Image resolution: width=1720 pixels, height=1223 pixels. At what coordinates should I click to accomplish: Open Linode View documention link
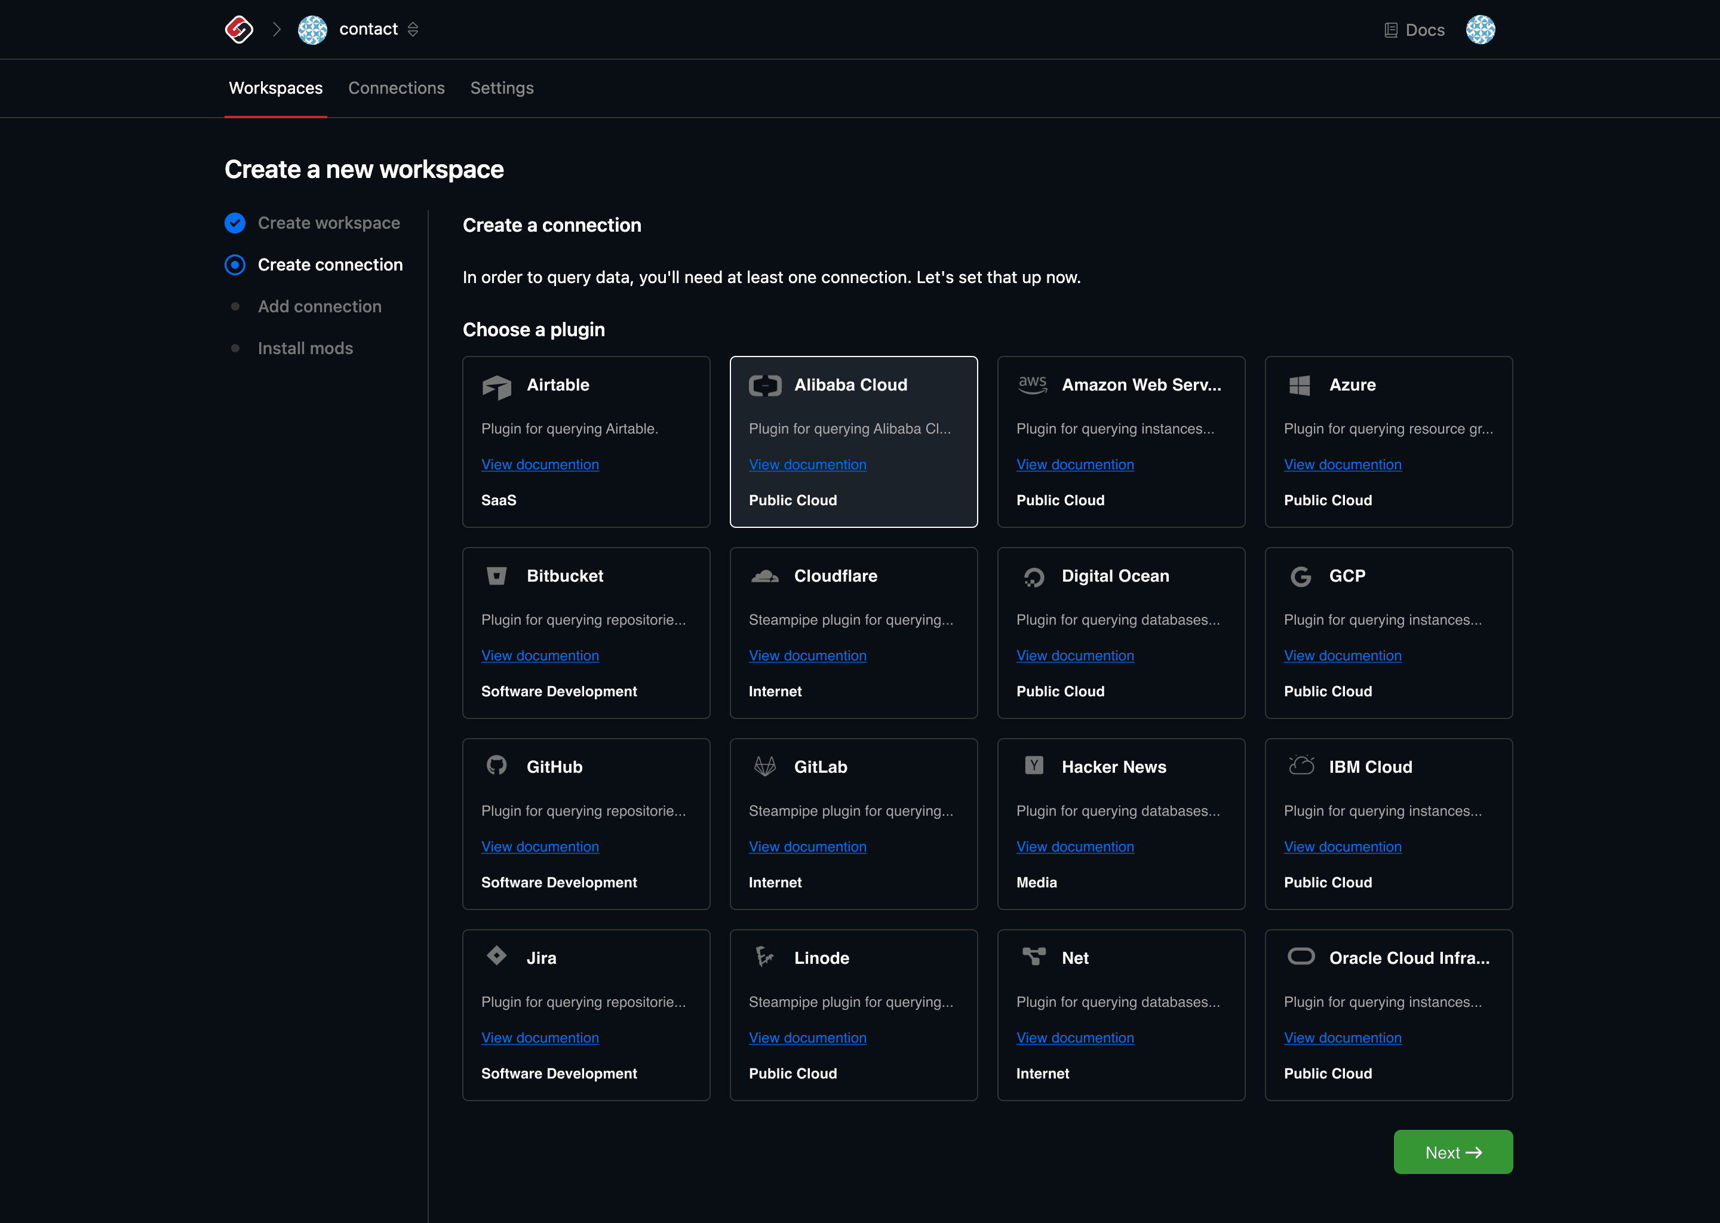pyautogui.click(x=807, y=1038)
